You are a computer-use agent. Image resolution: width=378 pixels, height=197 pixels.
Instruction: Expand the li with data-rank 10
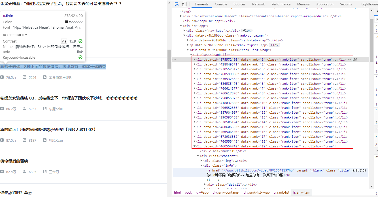pyautogui.click(x=195, y=103)
